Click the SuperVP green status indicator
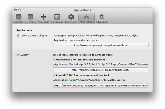The image size is (165, 109). (18, 55)
